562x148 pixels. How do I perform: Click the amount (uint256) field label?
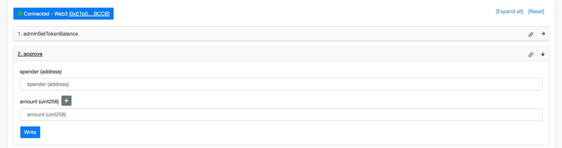[39, 101]
